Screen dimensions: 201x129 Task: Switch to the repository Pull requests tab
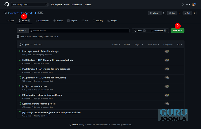point(42,21)
